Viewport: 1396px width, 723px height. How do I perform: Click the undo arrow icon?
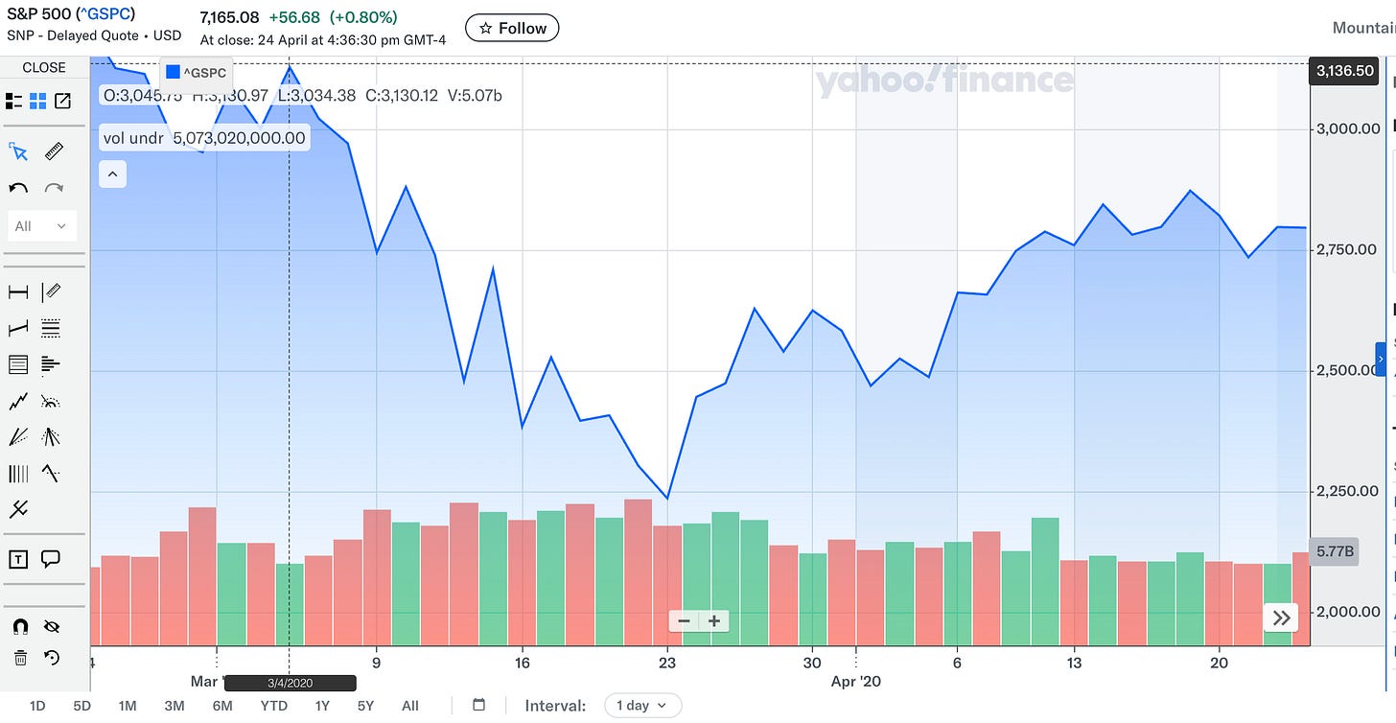[x=18, y=188]
